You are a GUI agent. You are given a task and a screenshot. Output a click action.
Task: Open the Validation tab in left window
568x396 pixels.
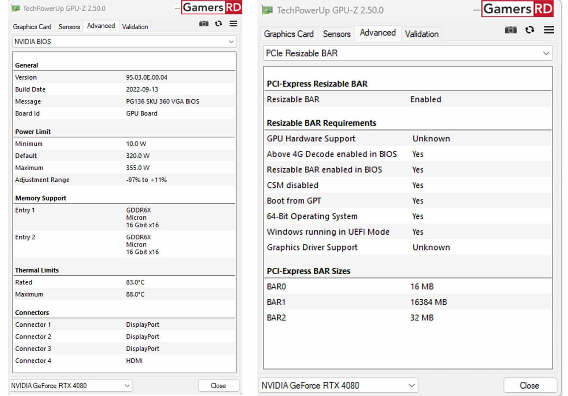click(x=135, y=27)
